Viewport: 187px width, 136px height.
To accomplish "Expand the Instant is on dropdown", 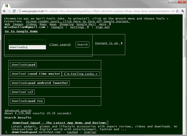I will click(x=109, y=43).
